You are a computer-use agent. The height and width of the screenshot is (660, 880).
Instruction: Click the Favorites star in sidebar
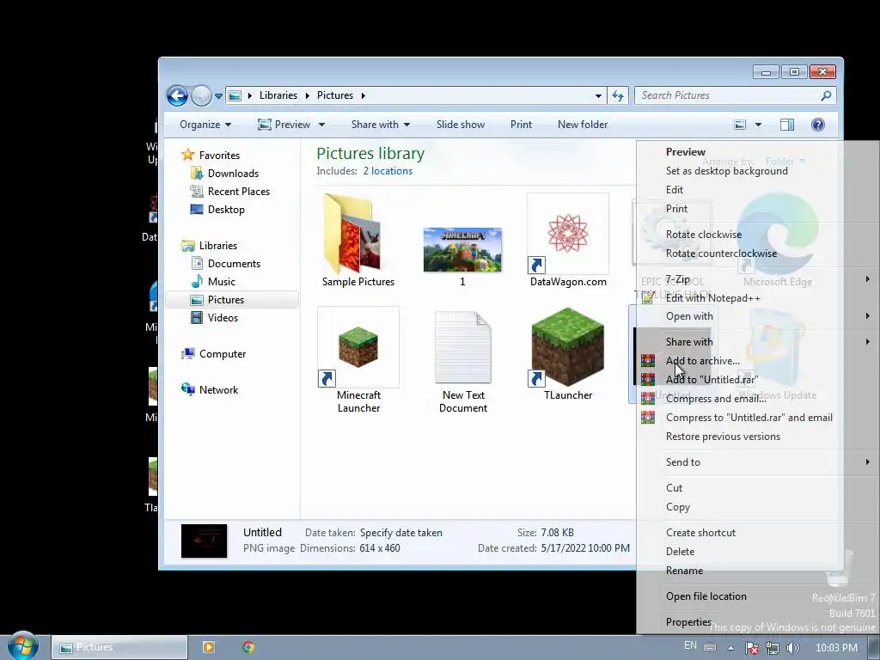coord(188,155)
